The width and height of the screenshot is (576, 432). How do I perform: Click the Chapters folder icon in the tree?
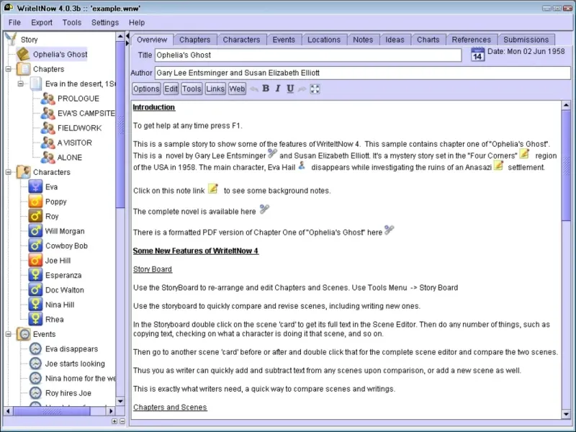[24, 69]
